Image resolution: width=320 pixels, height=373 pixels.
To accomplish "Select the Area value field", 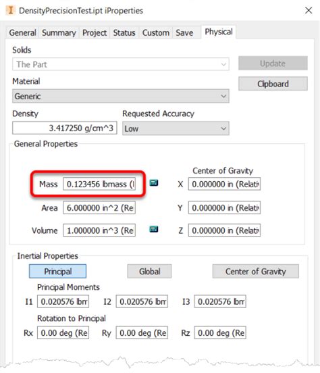I will coord(99,207).
